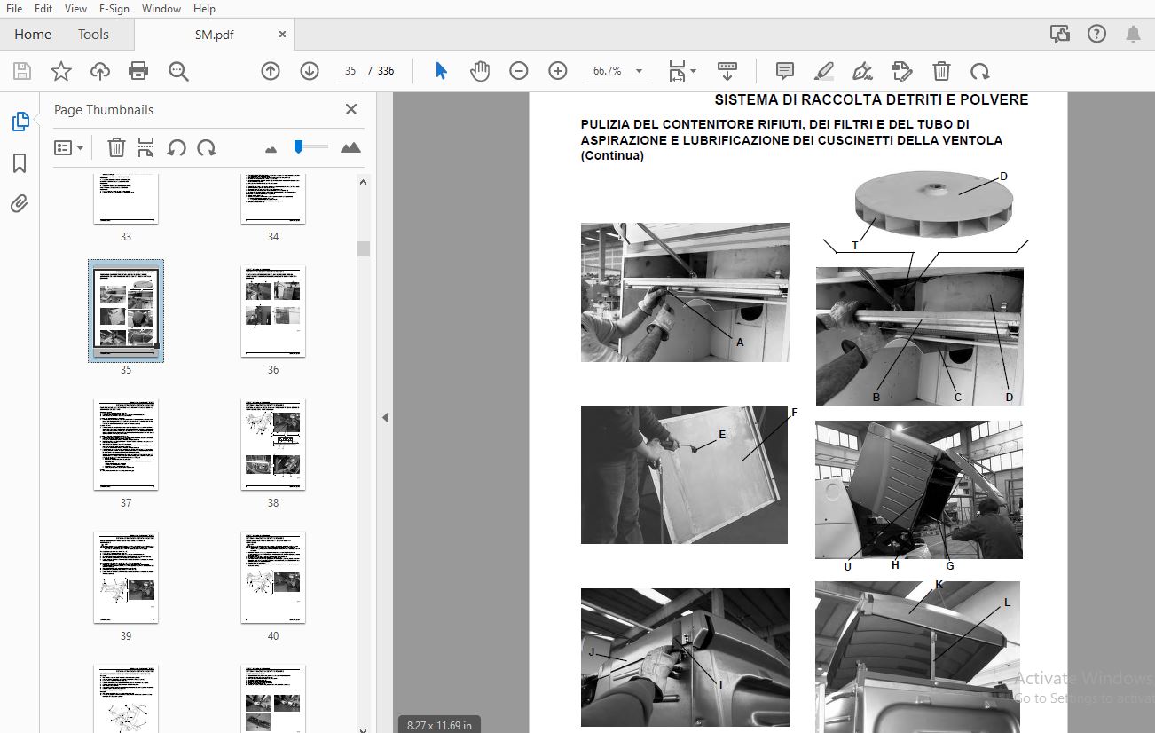Select page 36 thumbnail
1155x733 pixels.
(x=273, y=311)
